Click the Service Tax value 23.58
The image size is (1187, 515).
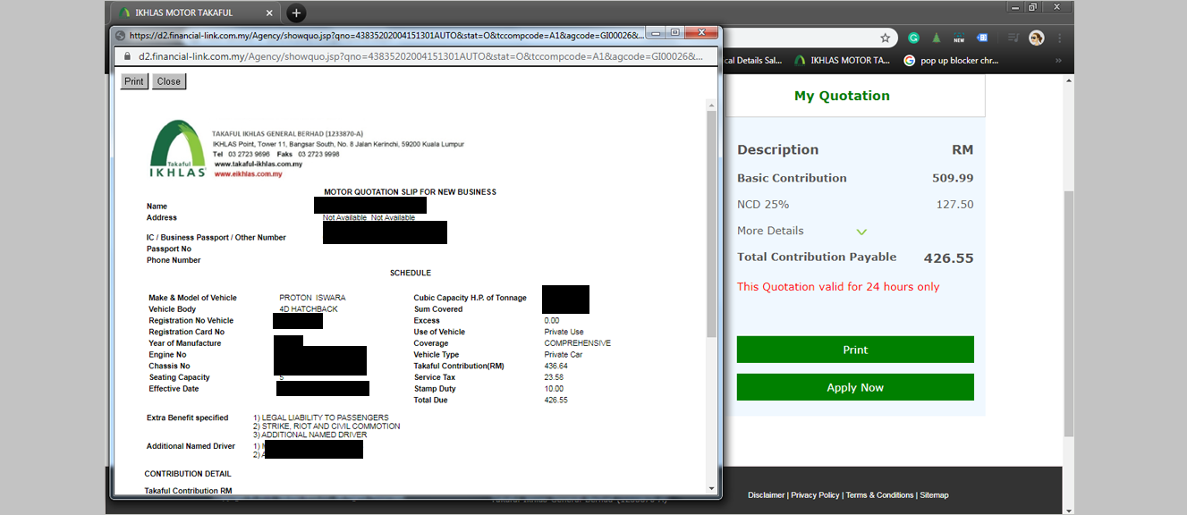coord(554,377)
